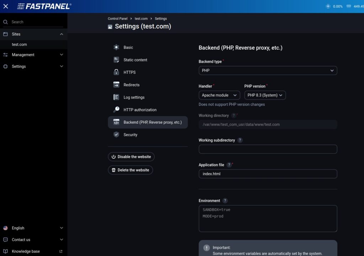This screenshot has height=256, width=364.
Task: Click the HTTP authorization key icon
Action: pyautogui.click(x=116, y=110)
